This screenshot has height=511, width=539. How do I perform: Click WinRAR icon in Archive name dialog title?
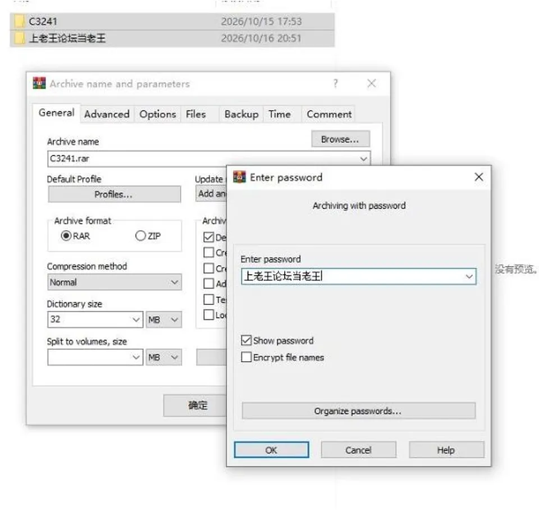[x=39, y=83]
